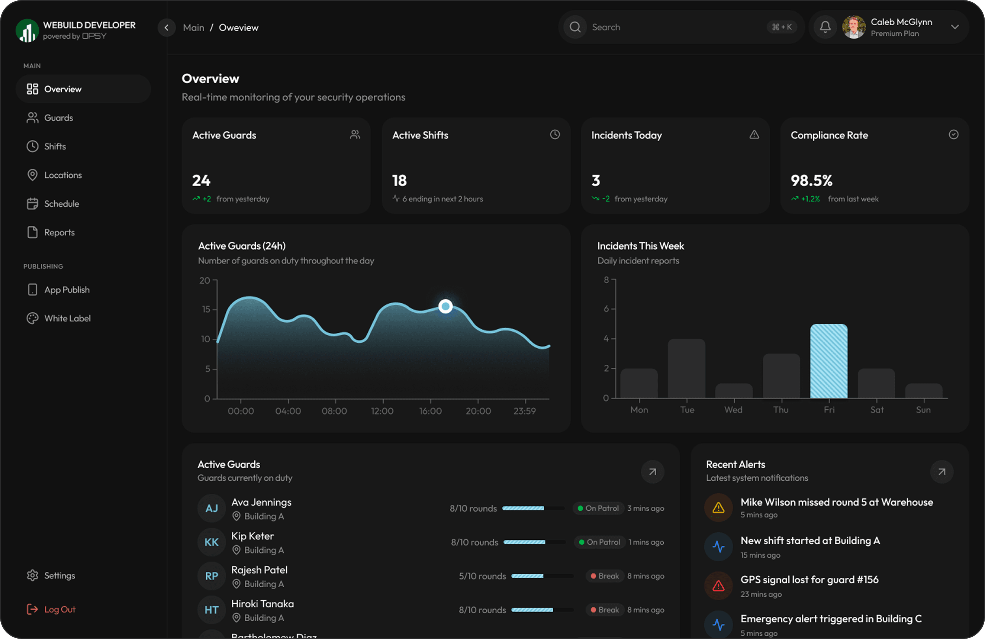Go to Shifts in the sidebar
The height and width of the screenshot is (639, 985).
pos(83,146)
